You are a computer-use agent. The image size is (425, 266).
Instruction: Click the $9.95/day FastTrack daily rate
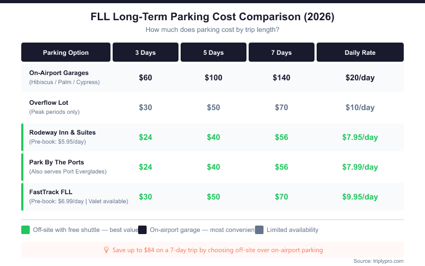coord(360,197)
